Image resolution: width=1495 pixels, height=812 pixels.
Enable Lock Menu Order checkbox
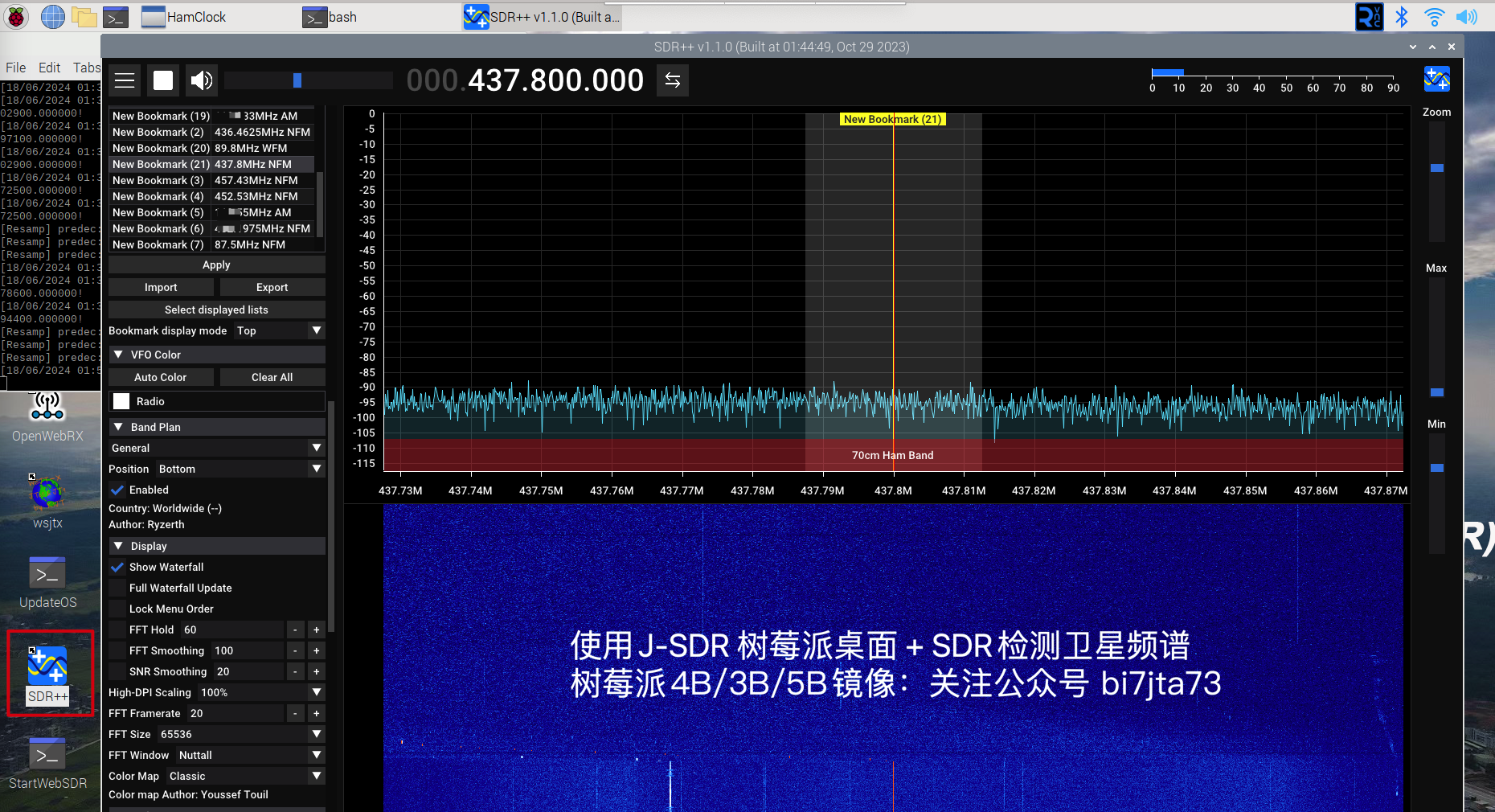pyautogui.click(x=117, y=609)
